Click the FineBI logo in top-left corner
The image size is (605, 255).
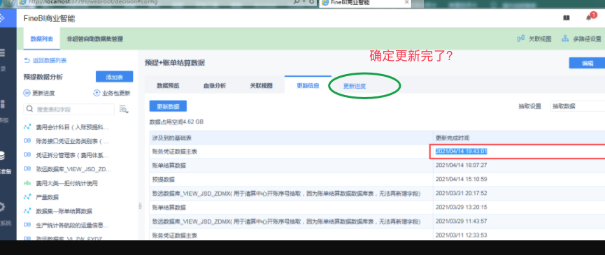coord(2,18)
